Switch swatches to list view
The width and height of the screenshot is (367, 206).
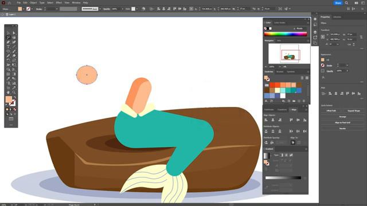coord(302,78)
